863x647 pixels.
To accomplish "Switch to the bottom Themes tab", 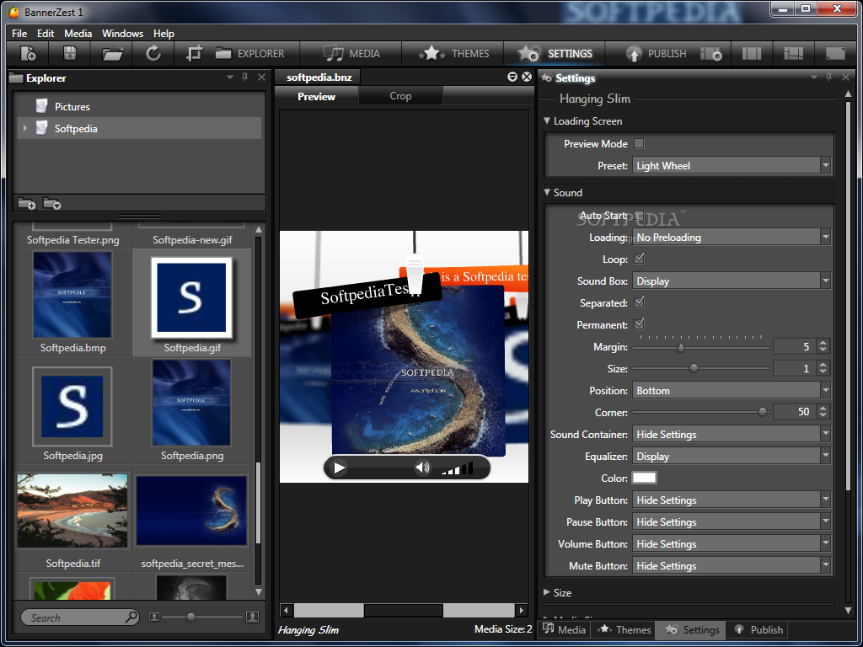I will tap(624, 629).
